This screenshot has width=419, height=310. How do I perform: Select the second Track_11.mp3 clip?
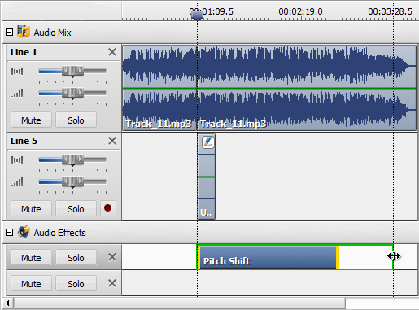pyautogui.click(x=307, y=88)
